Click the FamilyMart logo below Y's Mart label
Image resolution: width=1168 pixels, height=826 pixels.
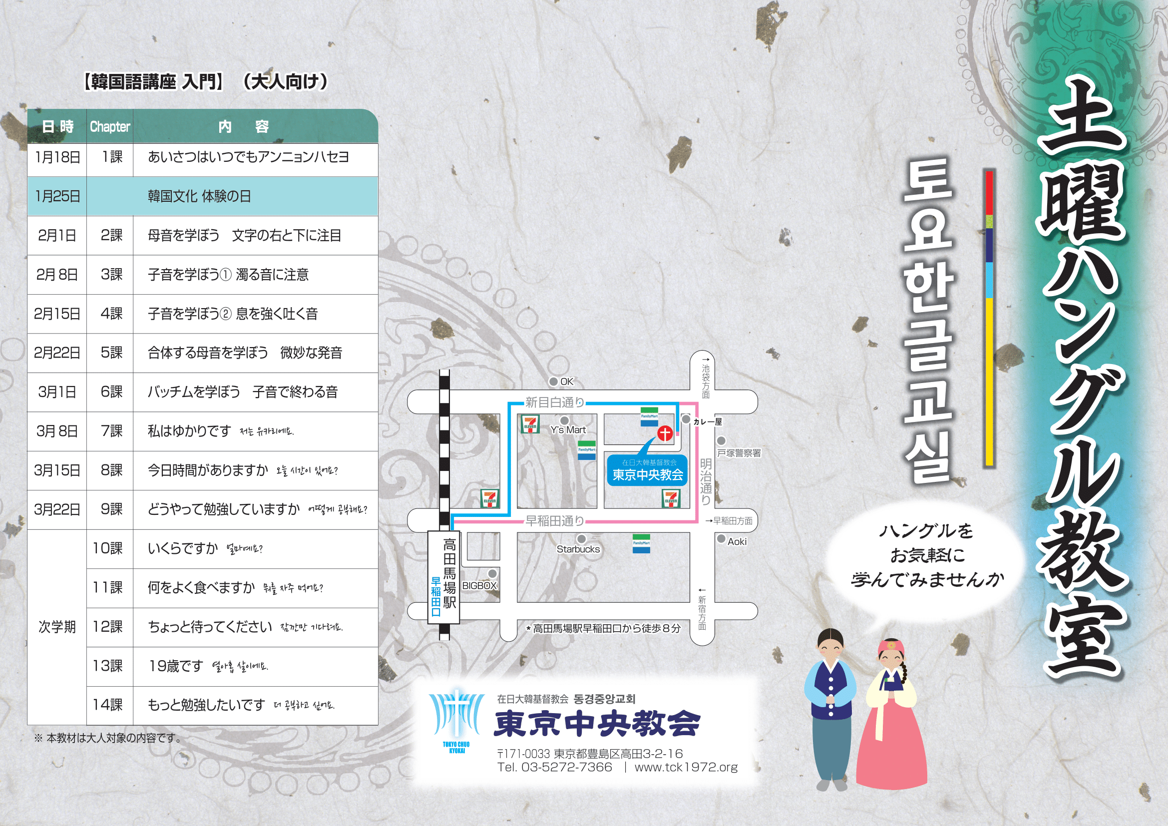click(587, 450)
